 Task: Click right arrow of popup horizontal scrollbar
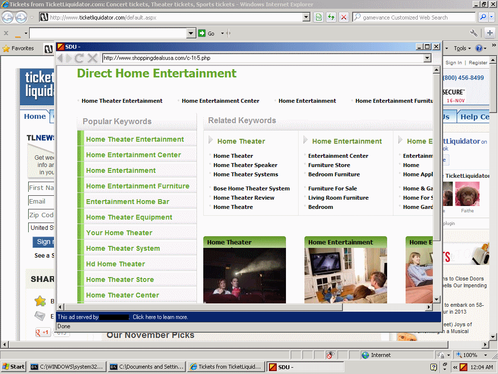pyautogui.click(x=429, y=307)
